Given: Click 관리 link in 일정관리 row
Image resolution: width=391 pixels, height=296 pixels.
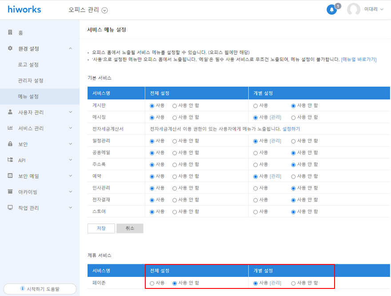Looking at the screenshot, I should (275, 141).
